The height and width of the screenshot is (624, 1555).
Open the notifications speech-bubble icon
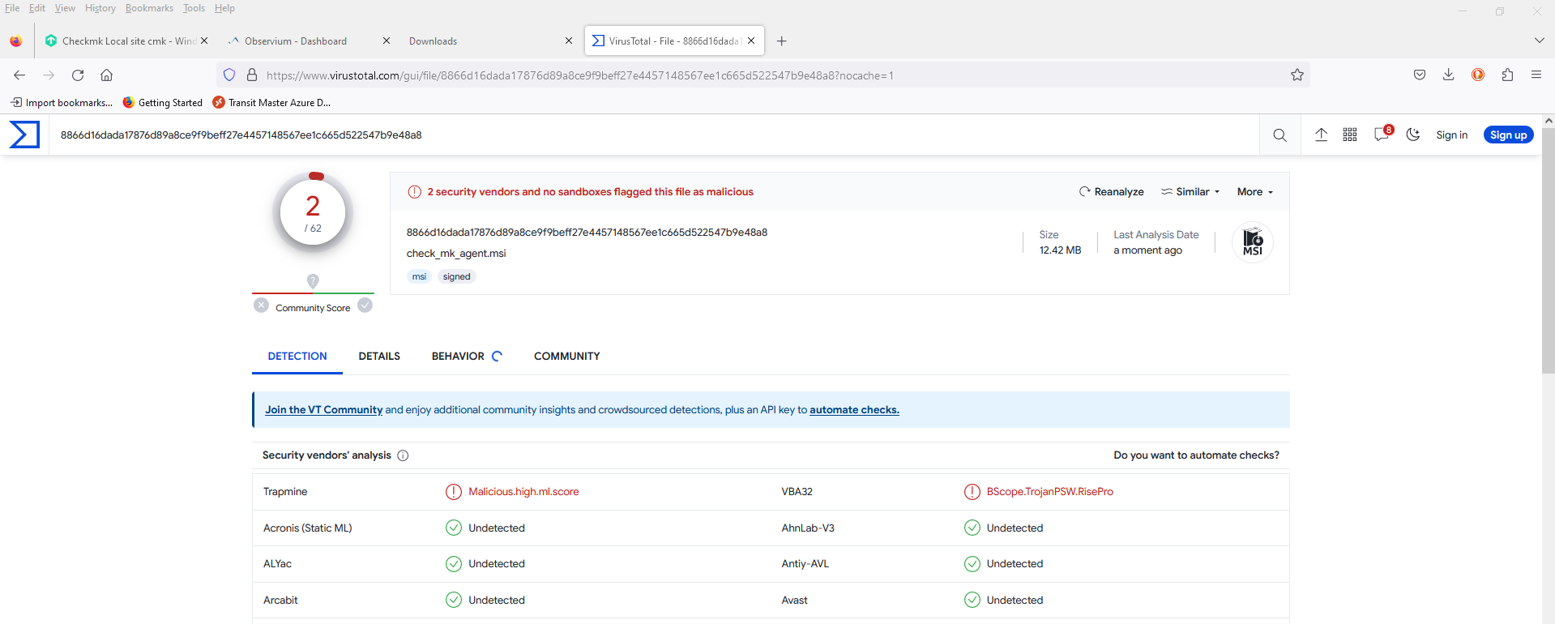pyautogui.click(x=1382, y=134)
